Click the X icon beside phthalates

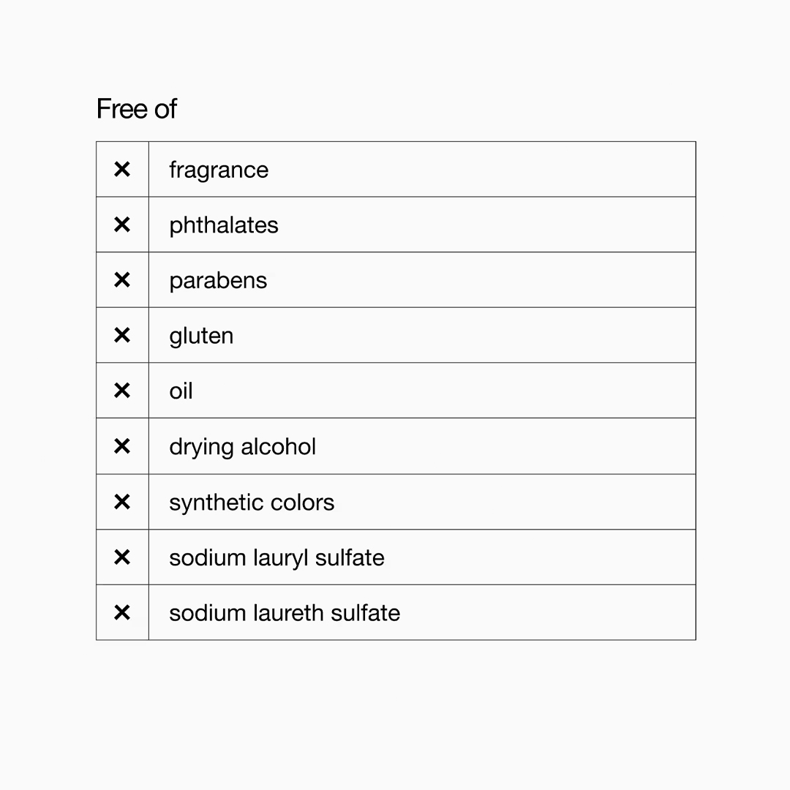(122, 225)
